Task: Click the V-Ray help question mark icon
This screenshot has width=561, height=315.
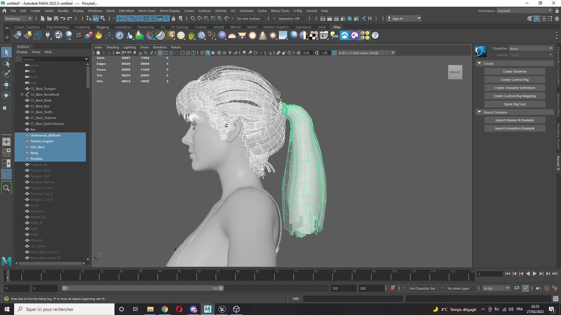Action: (x=375, y=35)
